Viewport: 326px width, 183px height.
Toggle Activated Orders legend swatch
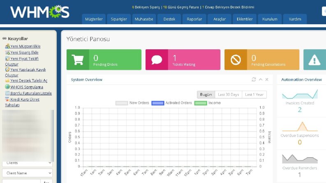(x=158, y=103)
